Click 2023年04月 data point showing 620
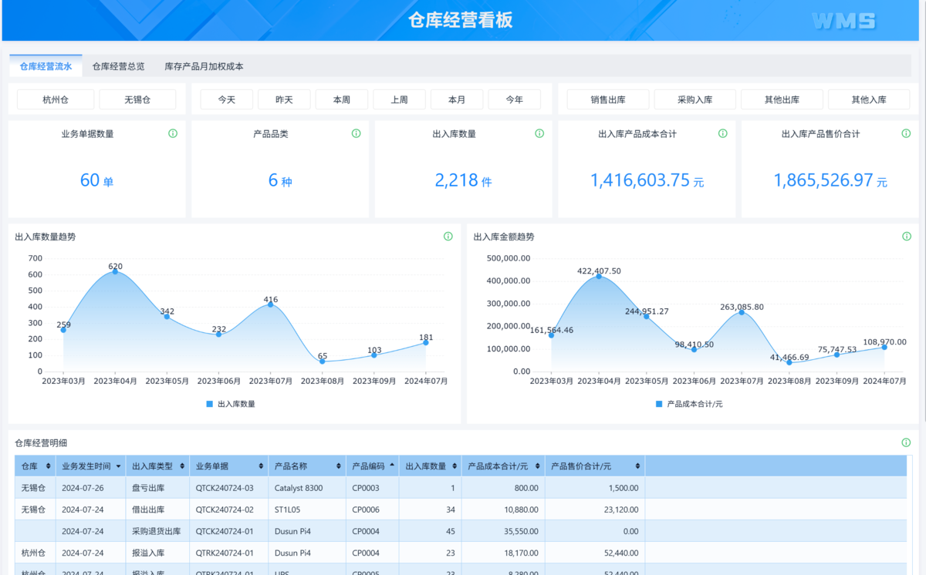The image size is (926, 575). [x=115, y=271]
